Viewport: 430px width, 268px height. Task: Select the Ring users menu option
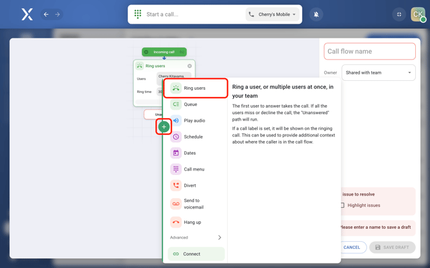195,88
